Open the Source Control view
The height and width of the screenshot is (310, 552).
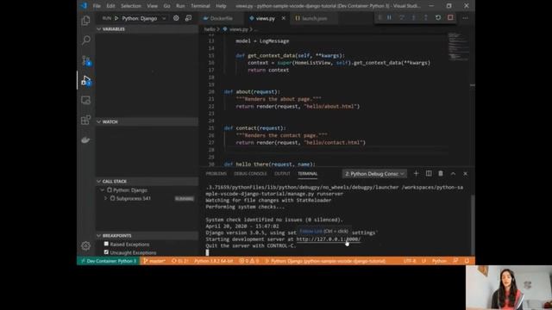(x=85, y=60)
